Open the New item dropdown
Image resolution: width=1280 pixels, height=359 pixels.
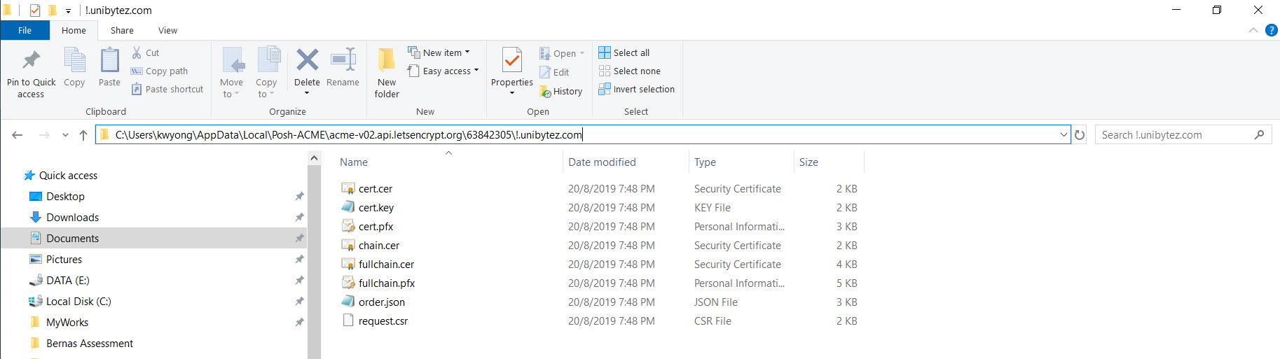point(439,52)
